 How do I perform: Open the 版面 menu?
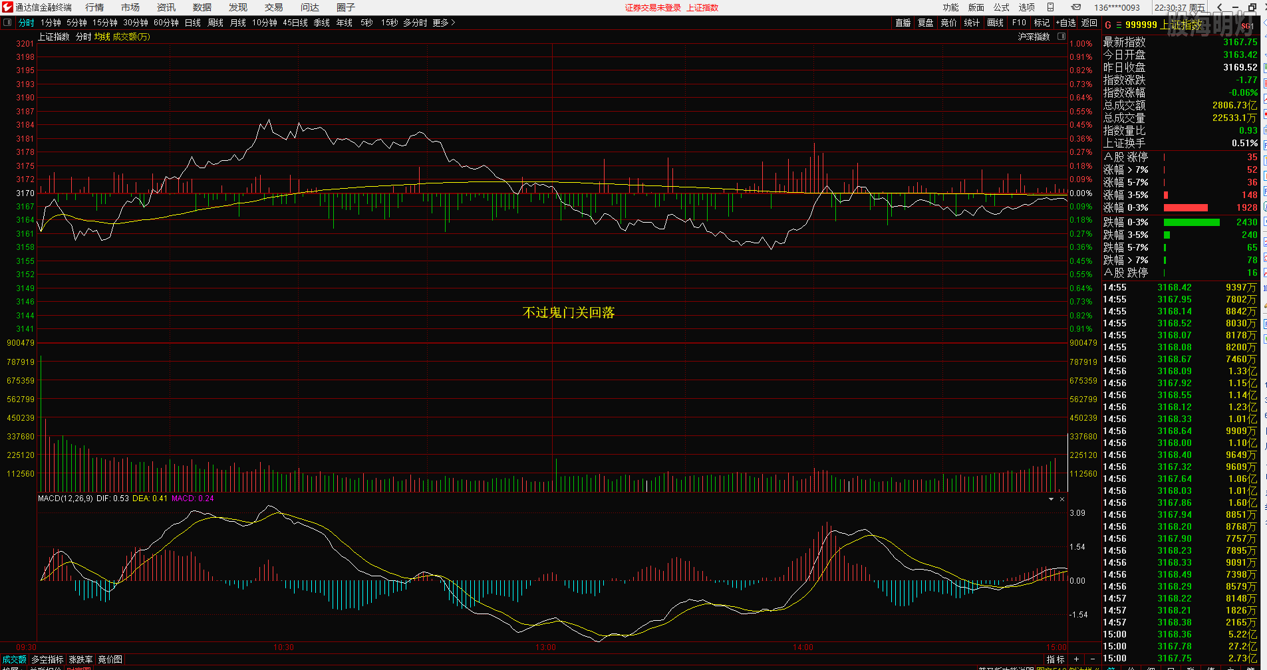976,7
